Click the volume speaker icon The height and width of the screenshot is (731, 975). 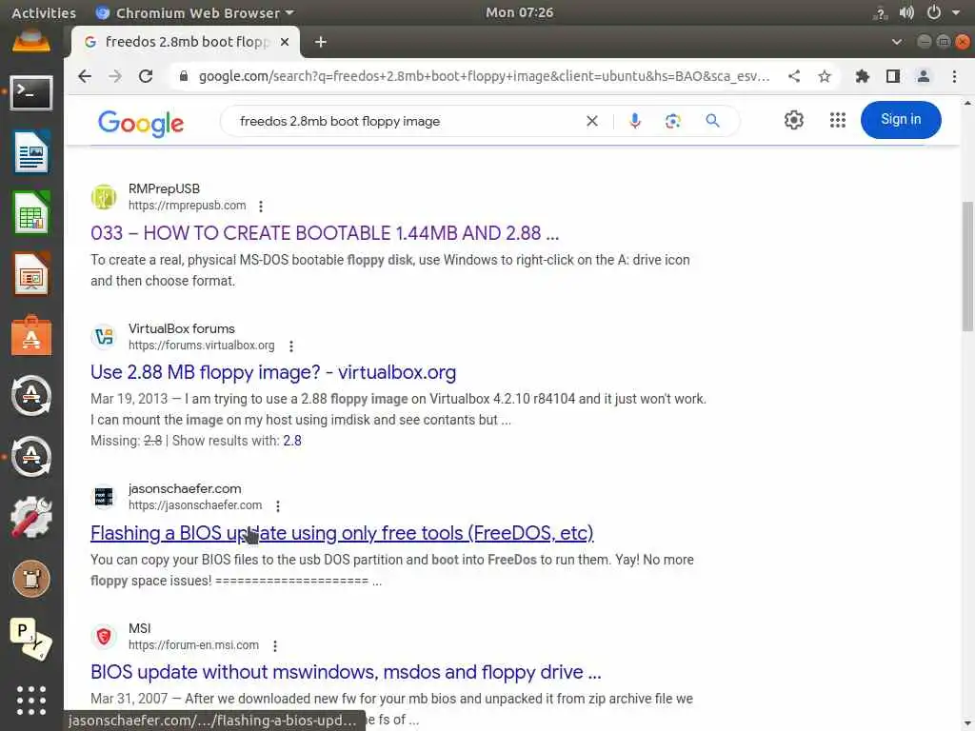pos(906,12)
